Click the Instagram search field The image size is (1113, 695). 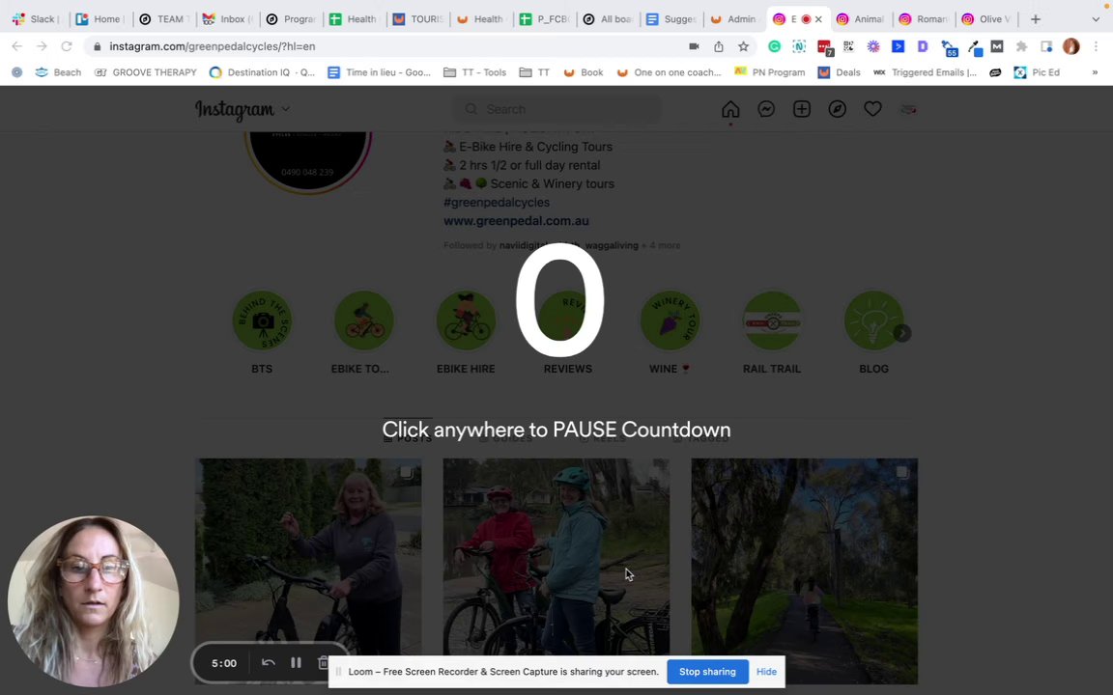pyautogui.click(x=557, y=109)
